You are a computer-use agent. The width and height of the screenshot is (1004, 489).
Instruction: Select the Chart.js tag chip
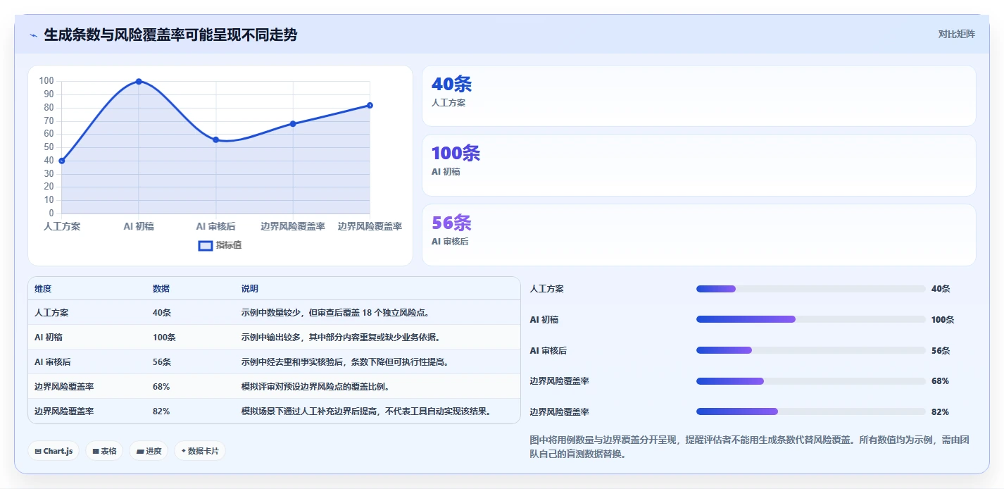tap(54, 451)
